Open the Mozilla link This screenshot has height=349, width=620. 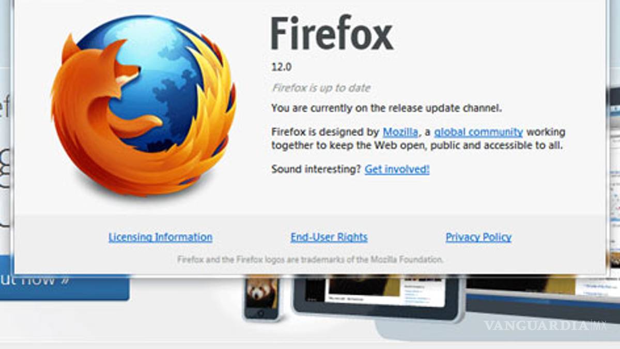click(400, 132)
